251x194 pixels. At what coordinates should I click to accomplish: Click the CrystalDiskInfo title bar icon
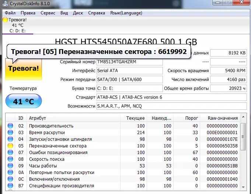click(5, 4)
